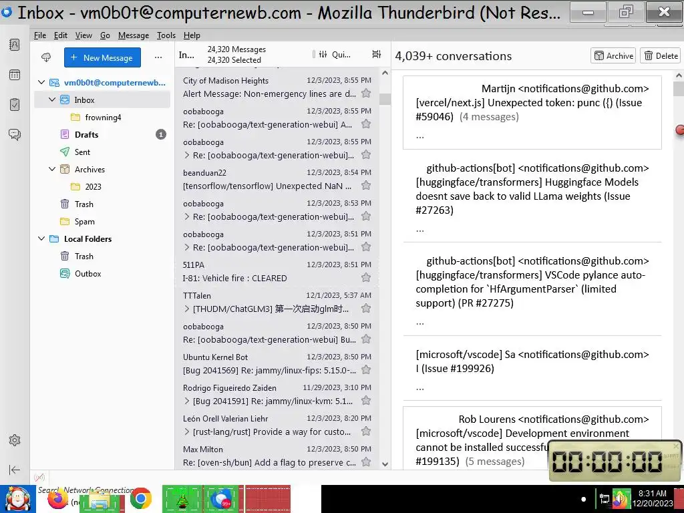Star the Ubuntu Kernel Bot message
Image resolution: width=684 pixels, height=513 pixels.
(x=366, y=370)
